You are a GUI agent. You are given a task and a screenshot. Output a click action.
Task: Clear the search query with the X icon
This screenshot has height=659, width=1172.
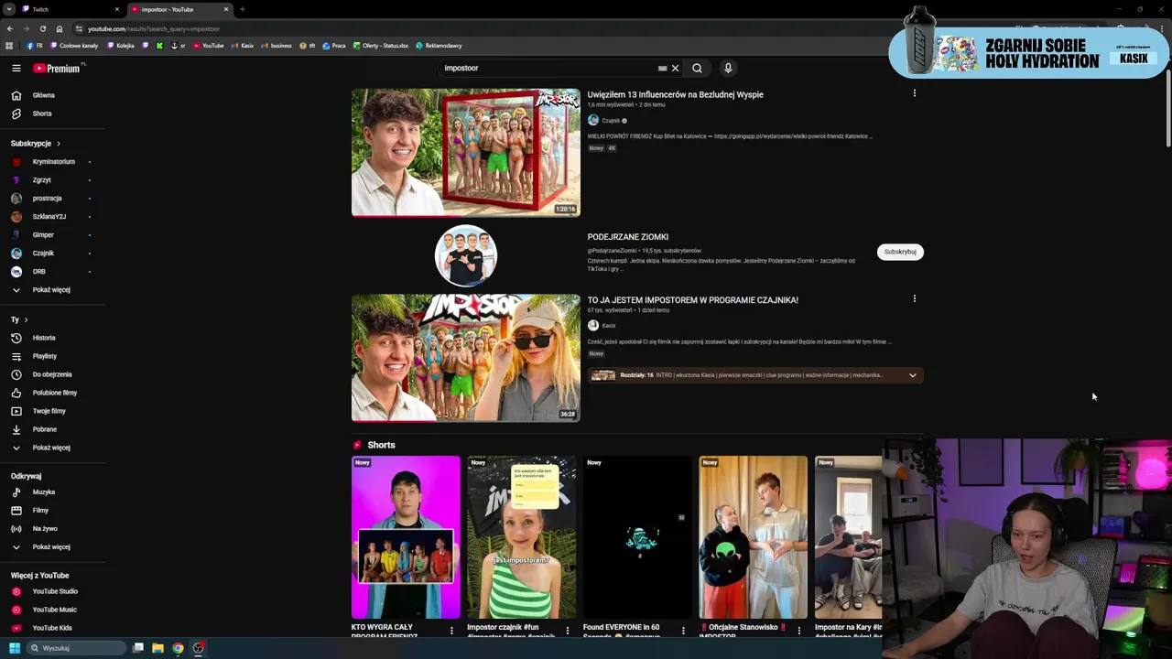pos(675,68)
